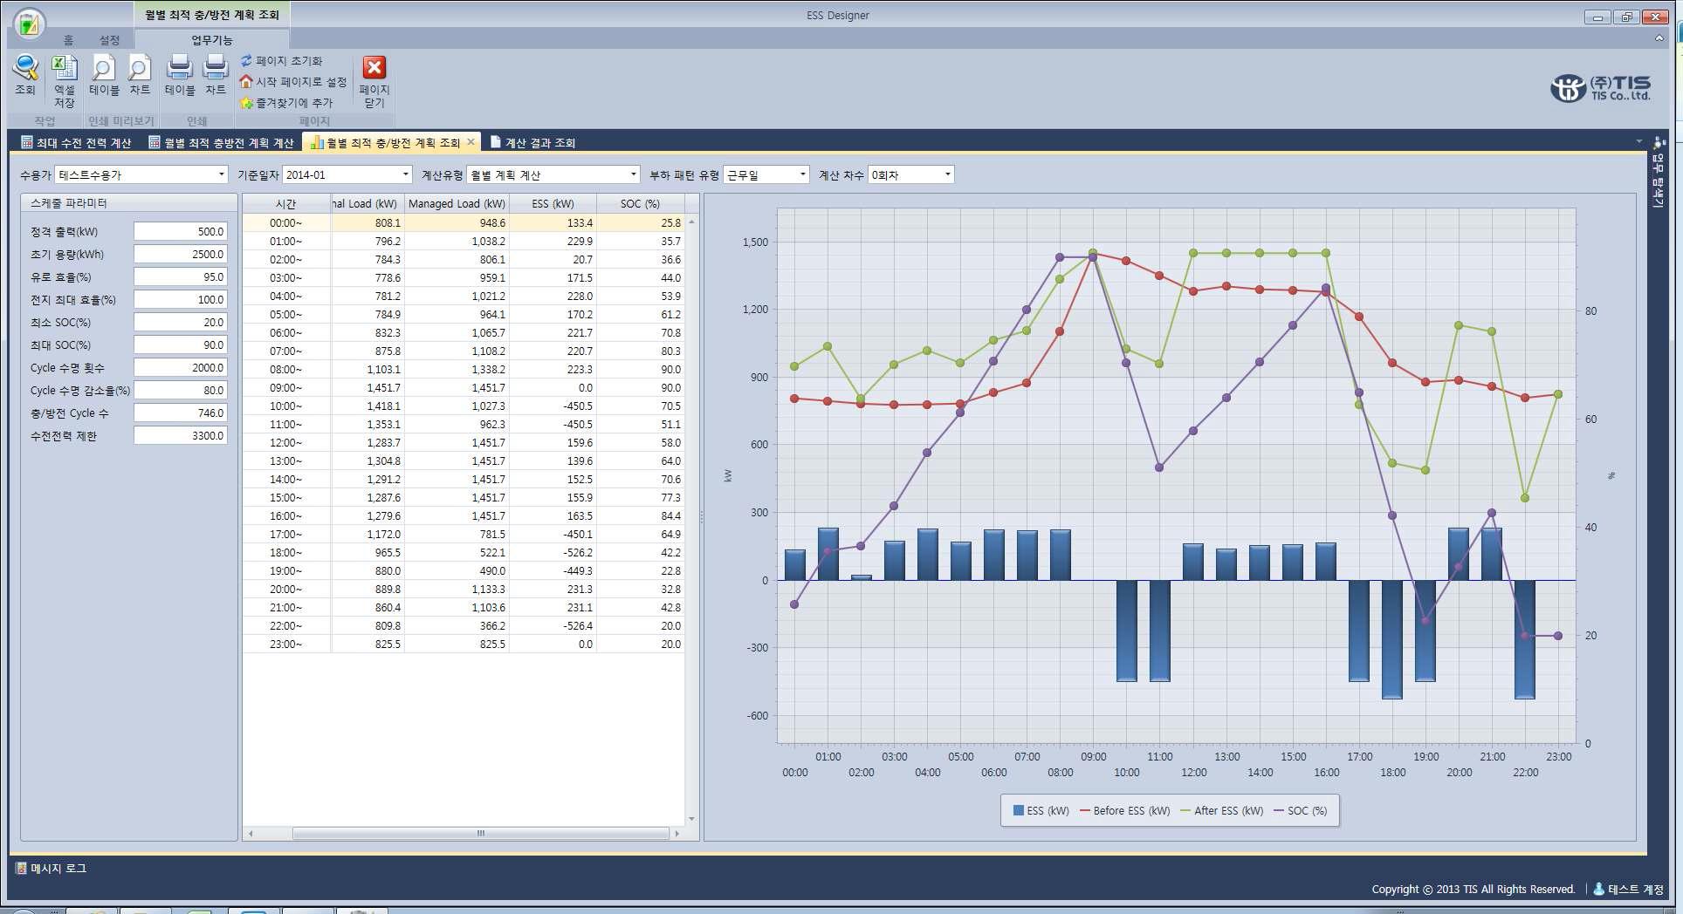Screen dimensions: 1683x914
Task: Click the 테스트 계정 user icon
Action: (1599, 889)
